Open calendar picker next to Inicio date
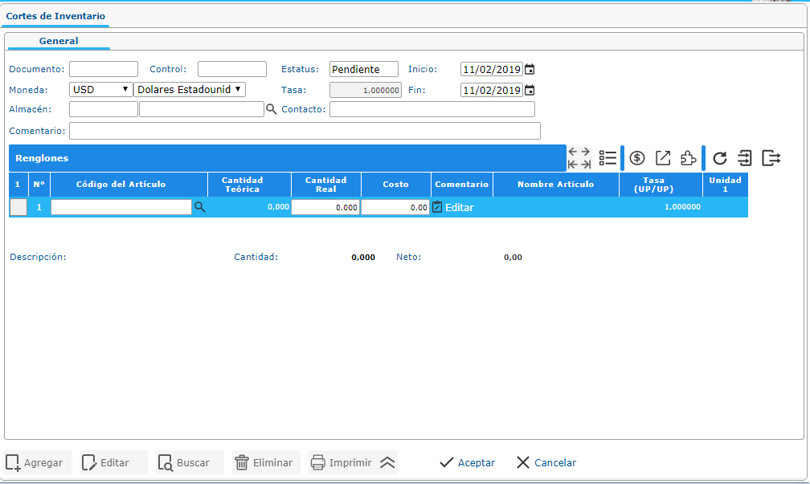This screenshot has height=484, width=810. pyautogui.click(x=530, y=70)
